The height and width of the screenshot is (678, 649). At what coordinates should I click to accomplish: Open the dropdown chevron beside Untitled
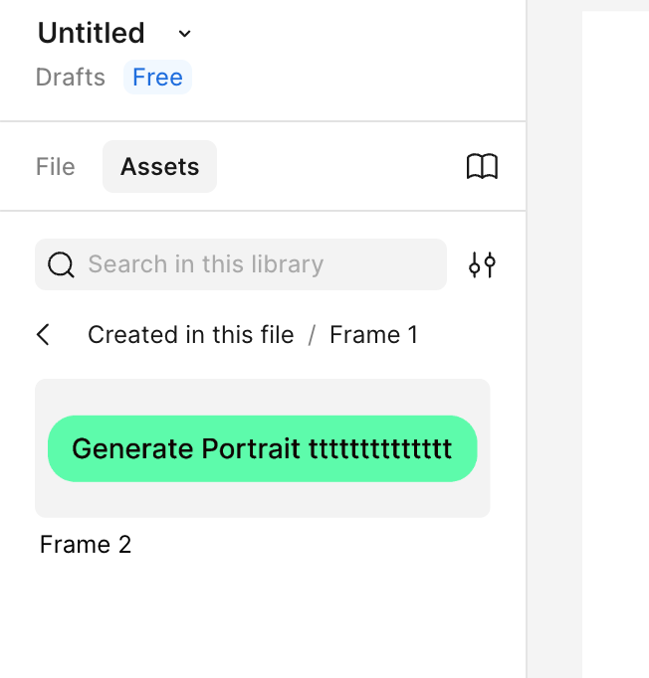click(184, 34)
